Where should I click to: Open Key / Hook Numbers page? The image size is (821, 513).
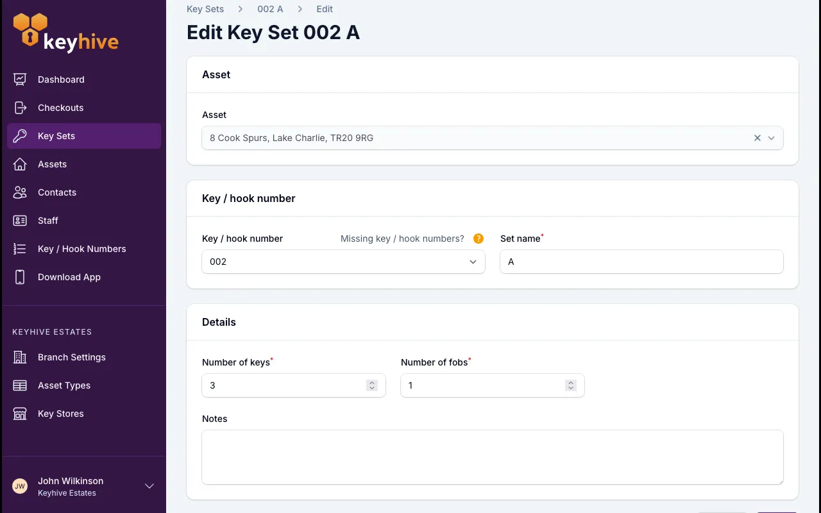[84, 249]
